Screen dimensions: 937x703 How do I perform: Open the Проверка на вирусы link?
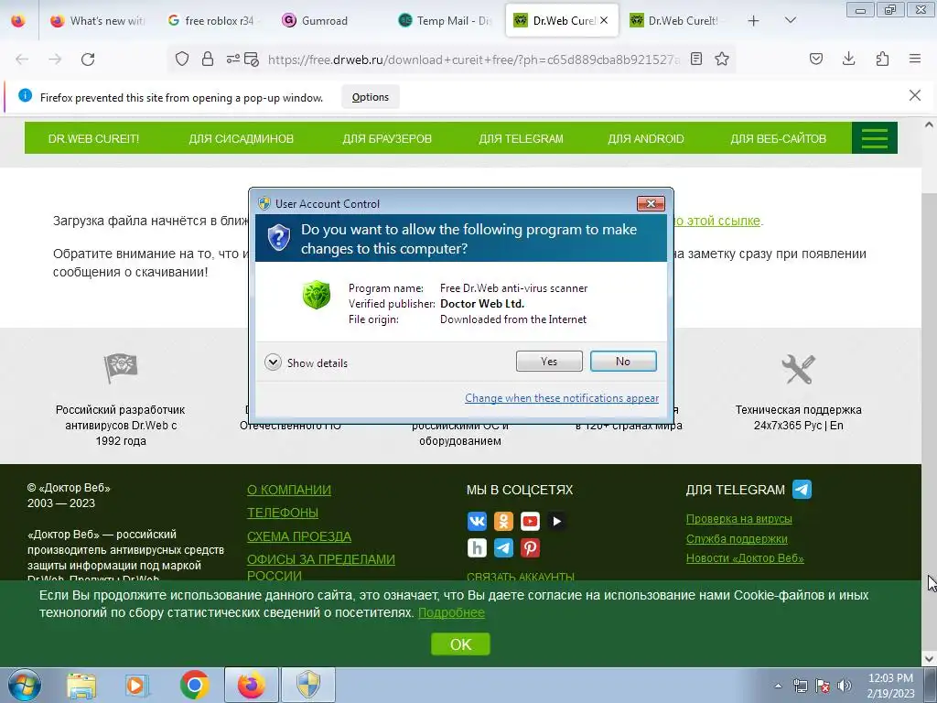coord(739,519)
